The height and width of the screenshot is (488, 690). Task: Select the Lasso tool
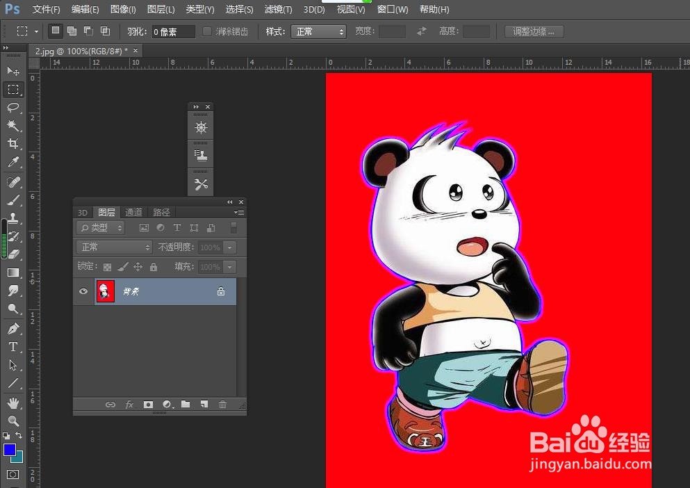coord(13,108)
